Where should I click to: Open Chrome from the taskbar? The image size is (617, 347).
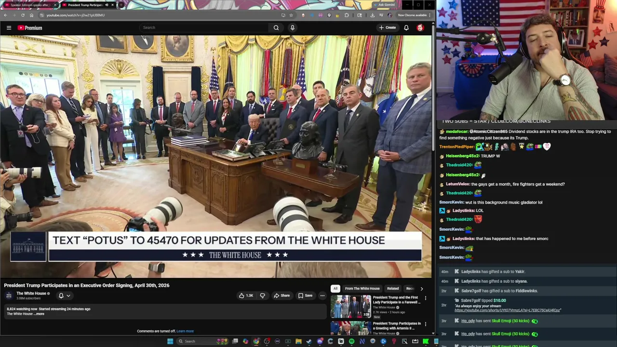(x=256, y=341)
